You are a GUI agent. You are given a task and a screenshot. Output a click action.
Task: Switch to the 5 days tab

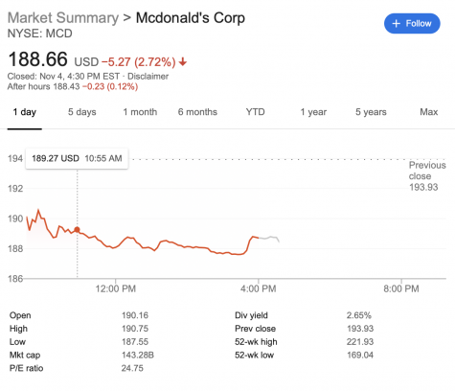coord(82,112)
